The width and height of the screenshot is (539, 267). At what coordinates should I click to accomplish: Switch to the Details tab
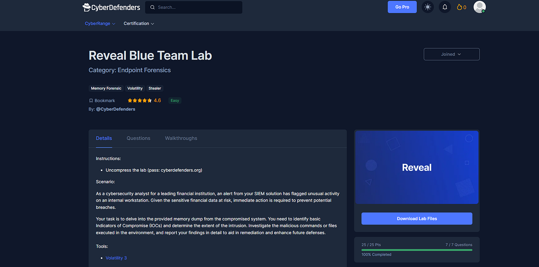[x=104, y=138]
